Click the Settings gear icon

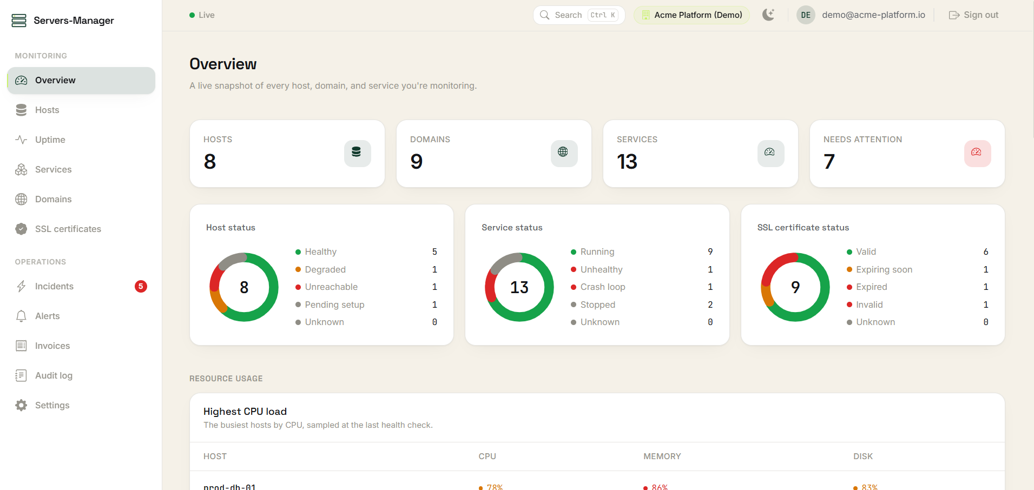[x=21, y=406]
